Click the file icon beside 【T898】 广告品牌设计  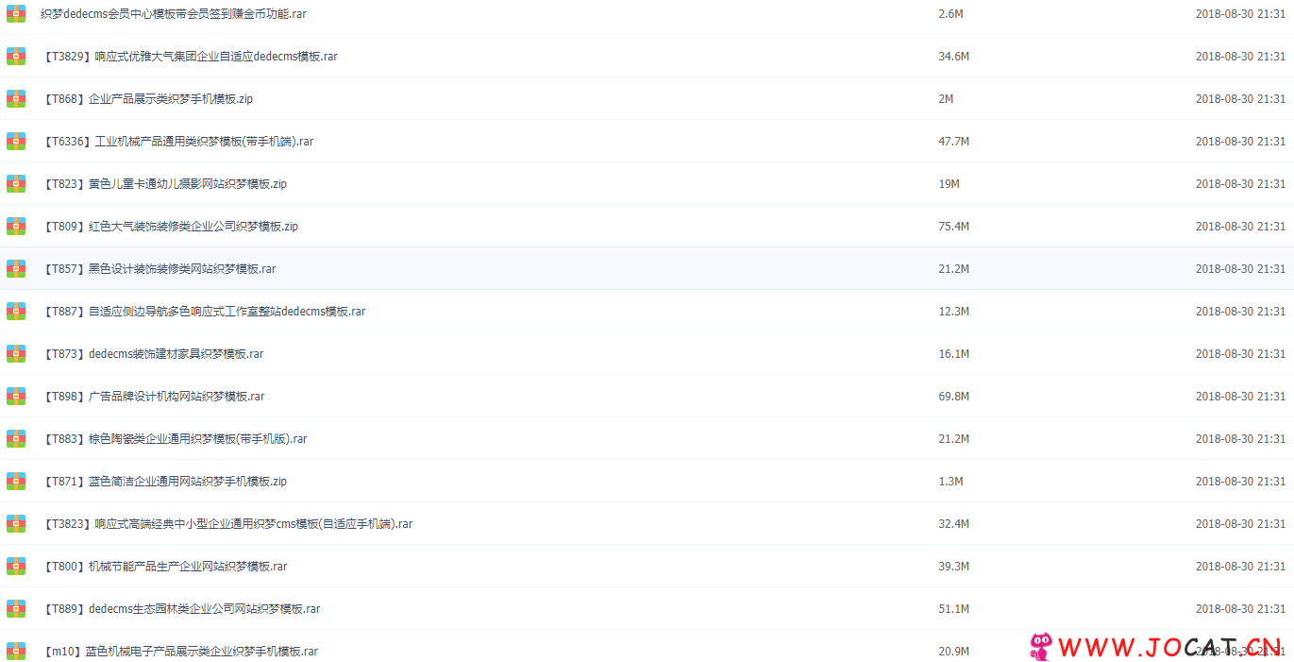tap(16, 397)
